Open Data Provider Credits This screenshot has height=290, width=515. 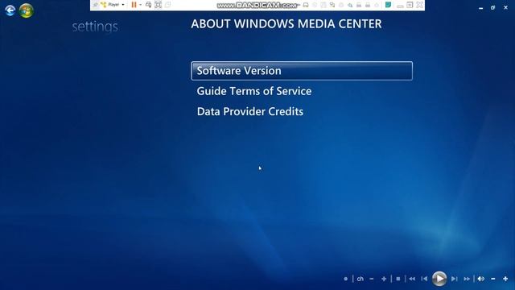[x=250, y=111]
